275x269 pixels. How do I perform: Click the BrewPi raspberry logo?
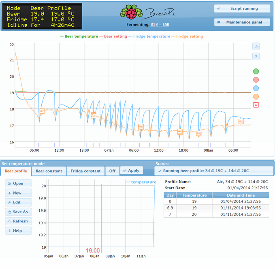[130, 12]
